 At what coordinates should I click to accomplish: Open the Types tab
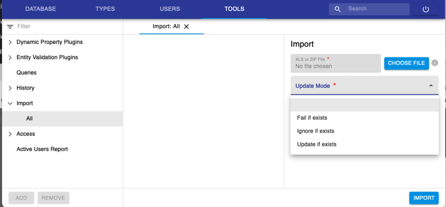coord(105,9)
